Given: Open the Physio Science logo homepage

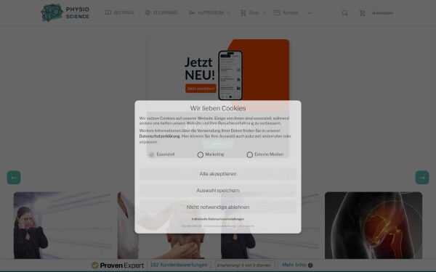Looking at the screenshot, I should tap(65, 13).
